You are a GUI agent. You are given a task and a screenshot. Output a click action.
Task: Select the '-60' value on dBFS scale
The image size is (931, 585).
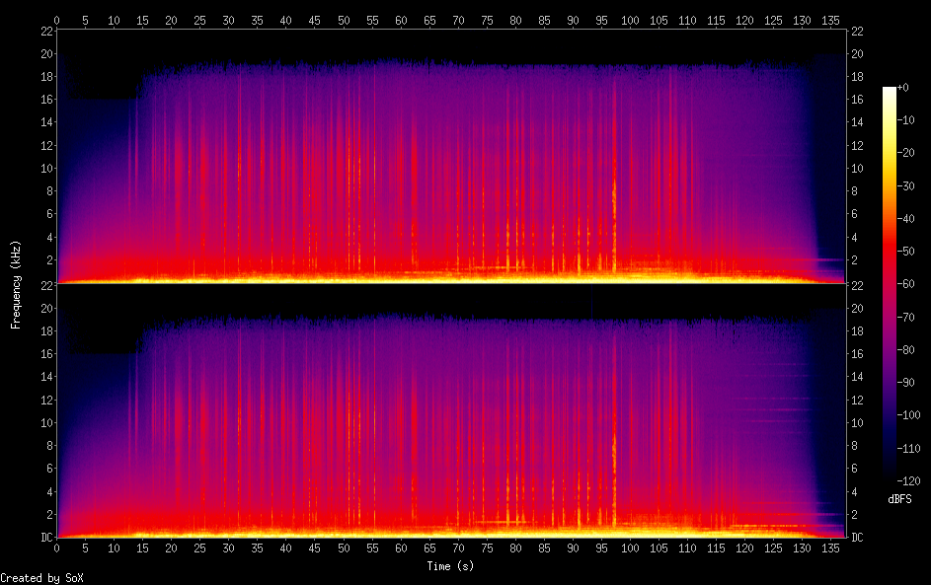(906, 283)
